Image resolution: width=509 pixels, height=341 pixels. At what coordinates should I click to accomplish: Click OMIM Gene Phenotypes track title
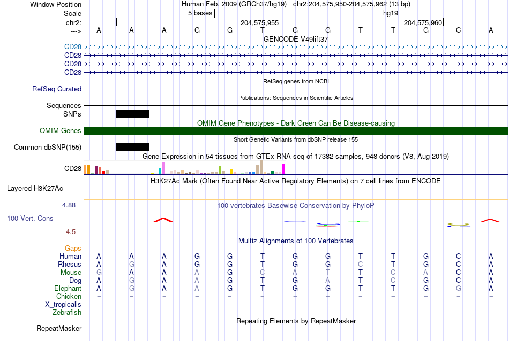click(x=296, y=123)
